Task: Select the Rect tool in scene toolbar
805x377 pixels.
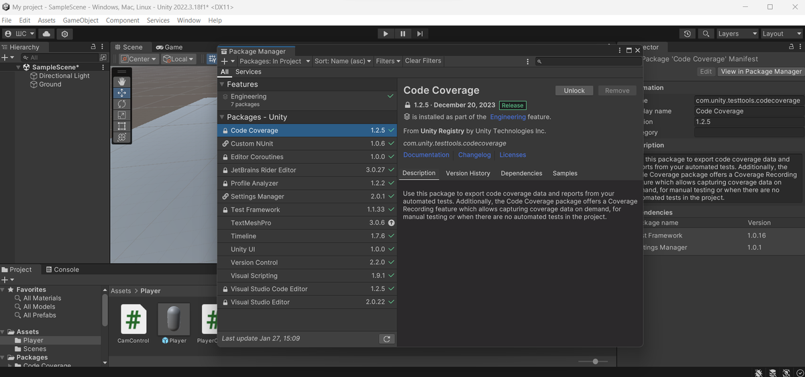Action: coord(121,126)
